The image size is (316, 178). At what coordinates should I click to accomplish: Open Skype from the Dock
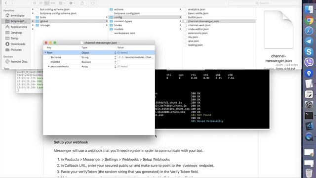click(x=309, y=51)
